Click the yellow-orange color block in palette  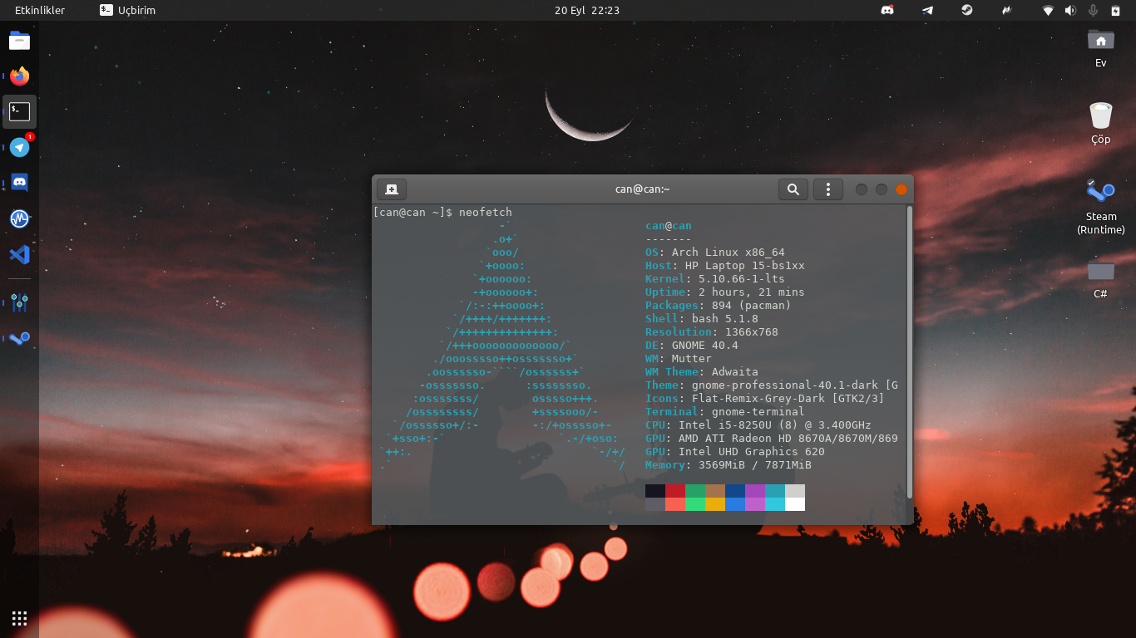point(715,504)
